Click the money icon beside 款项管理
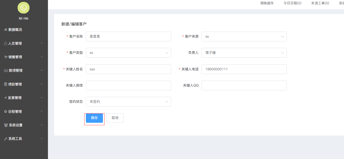This screenshot has height=159, width=344. 6,71
